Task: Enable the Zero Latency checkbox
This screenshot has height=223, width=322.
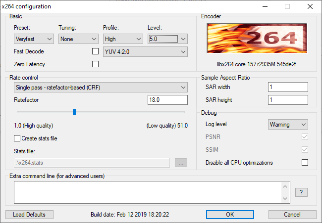Action: coord(95,64)
